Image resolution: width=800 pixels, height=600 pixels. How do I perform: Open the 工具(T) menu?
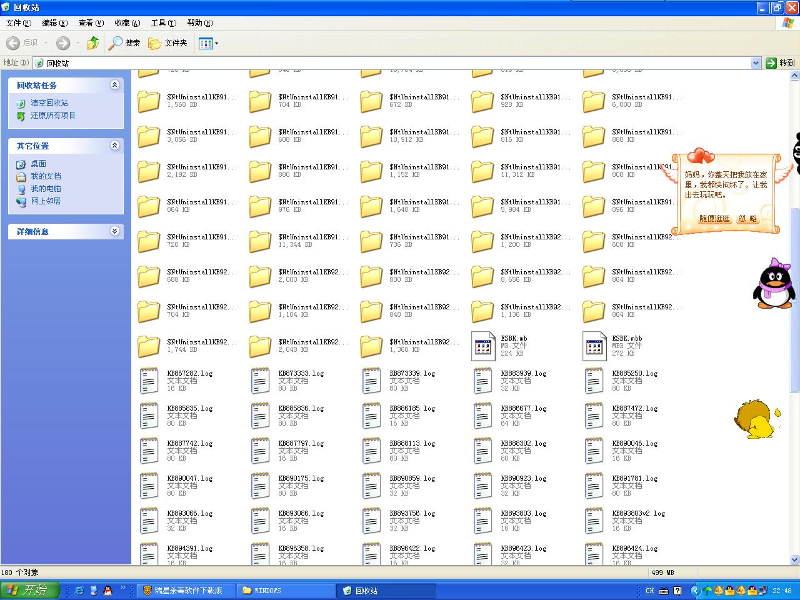click(x=163, y=23)
